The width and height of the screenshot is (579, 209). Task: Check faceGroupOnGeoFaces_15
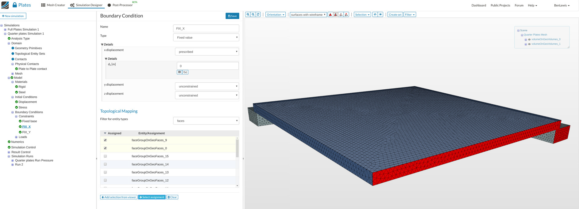(x=105, y=156)
